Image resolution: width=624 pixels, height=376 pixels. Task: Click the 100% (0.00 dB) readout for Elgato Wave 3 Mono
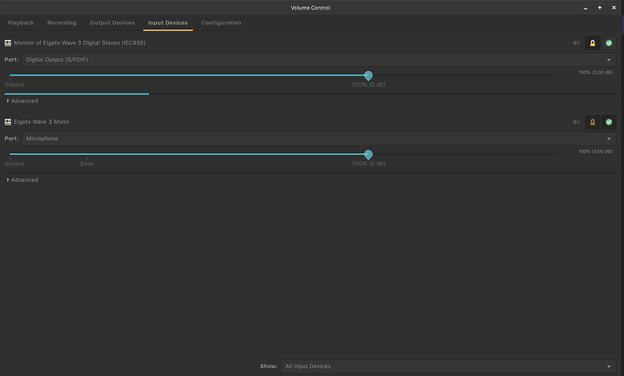[x=595, y=152]
